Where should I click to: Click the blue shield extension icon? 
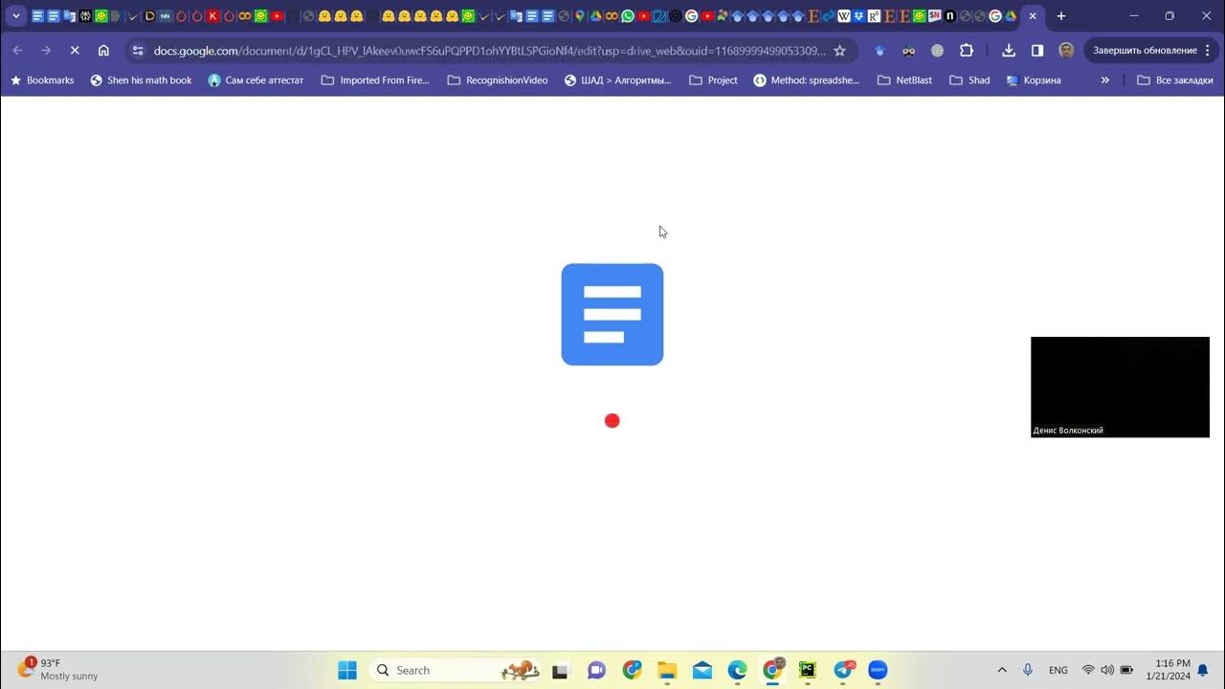pyautogui.click(x=880, y=51)
